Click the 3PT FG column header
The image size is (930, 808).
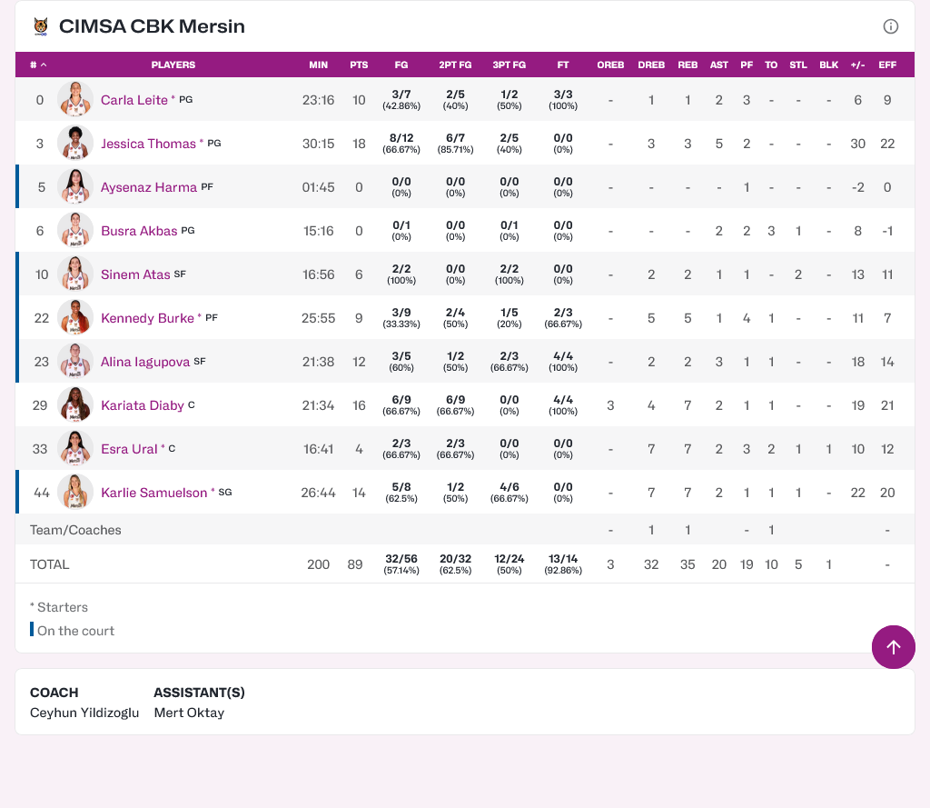click(x=510, y=65)
